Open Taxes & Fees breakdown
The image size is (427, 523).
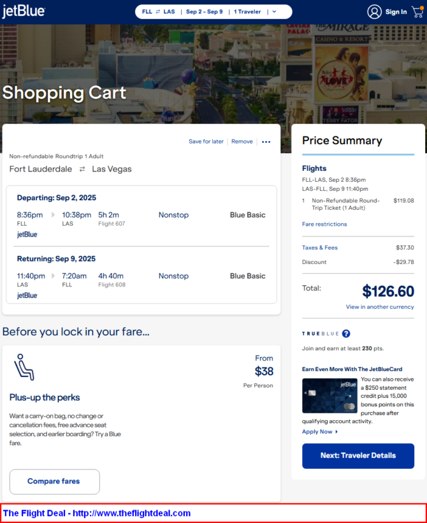tap(320, 247)
